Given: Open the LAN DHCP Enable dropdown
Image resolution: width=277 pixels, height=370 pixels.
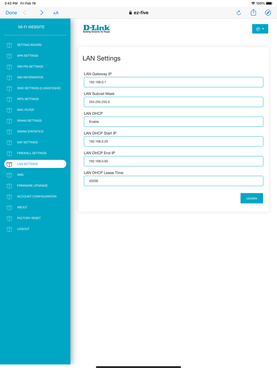Looking at the screenshot, I should click(173, 122).
